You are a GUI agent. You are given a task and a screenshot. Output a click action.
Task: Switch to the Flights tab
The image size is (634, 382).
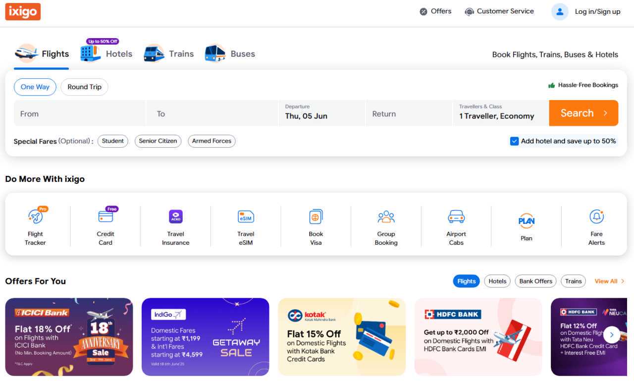42,54
